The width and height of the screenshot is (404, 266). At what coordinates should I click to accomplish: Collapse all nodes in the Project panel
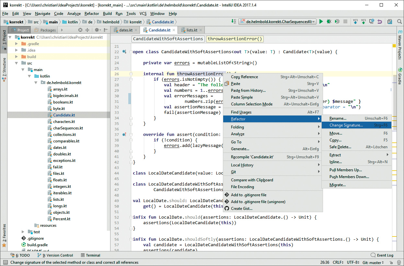(87, 30)
